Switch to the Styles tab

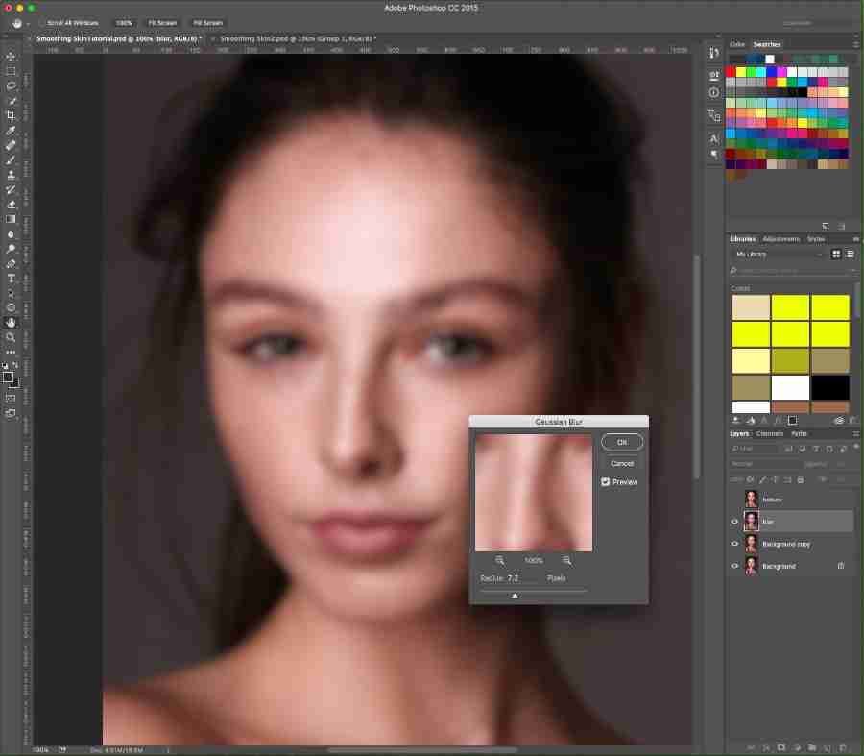[815, 239]
